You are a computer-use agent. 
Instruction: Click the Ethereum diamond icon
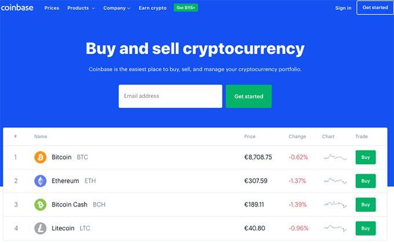tap(40, 181)
